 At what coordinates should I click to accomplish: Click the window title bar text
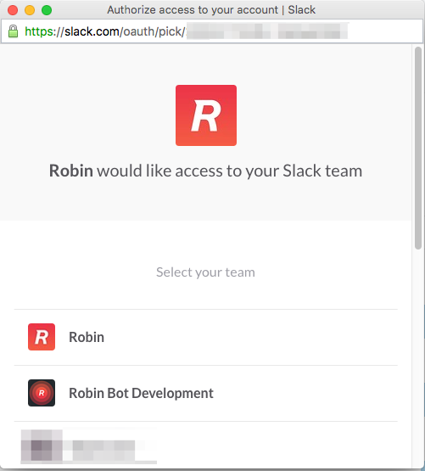(x=211, y=10)
